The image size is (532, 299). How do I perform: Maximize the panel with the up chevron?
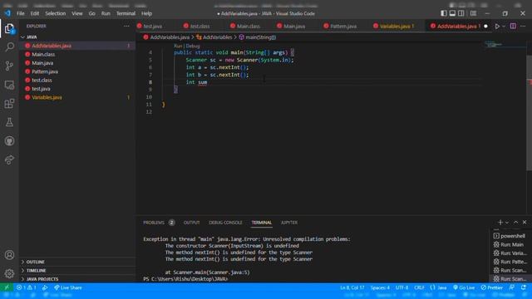tap(515, 223)
